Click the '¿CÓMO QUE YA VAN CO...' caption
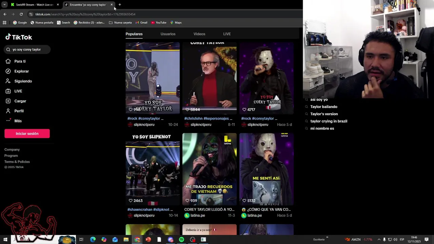This screenshot has width=434, height=244. click(x=266, y=209)
